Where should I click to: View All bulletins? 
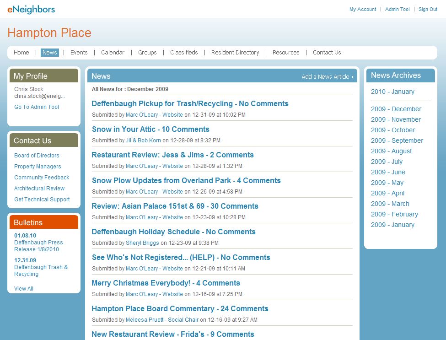24,289
